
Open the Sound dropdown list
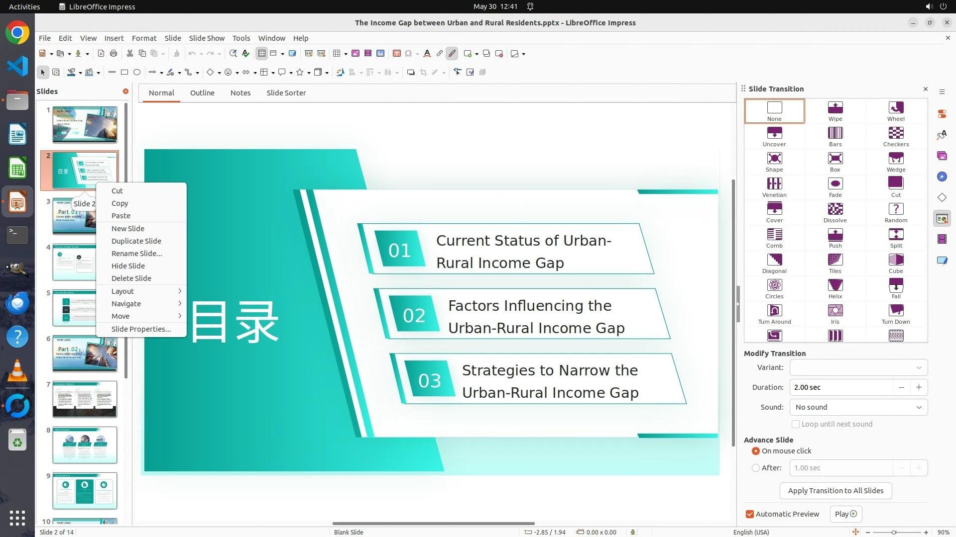click(x=858, y=407)
